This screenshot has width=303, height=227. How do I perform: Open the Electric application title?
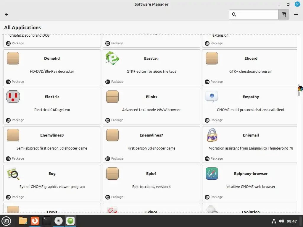[x=52, y=97]
